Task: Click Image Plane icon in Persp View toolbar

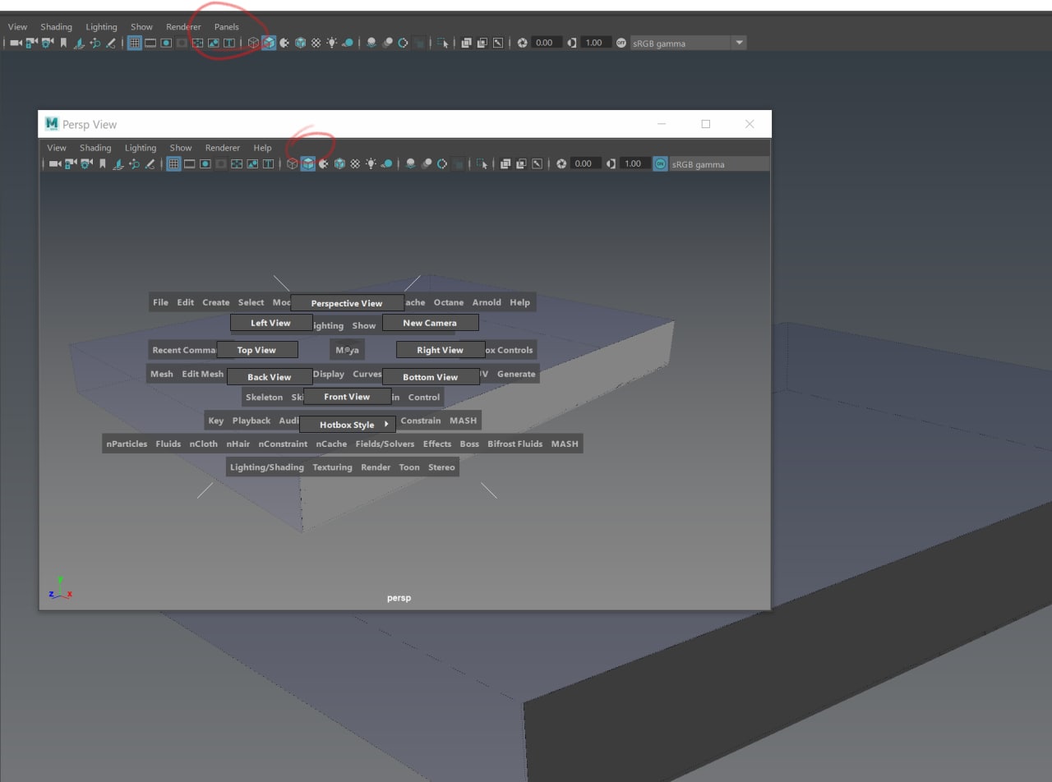Action: pos(118,164)
